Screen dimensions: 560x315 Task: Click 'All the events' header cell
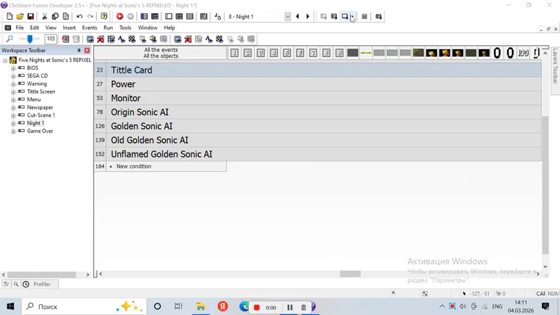[161, 53]
